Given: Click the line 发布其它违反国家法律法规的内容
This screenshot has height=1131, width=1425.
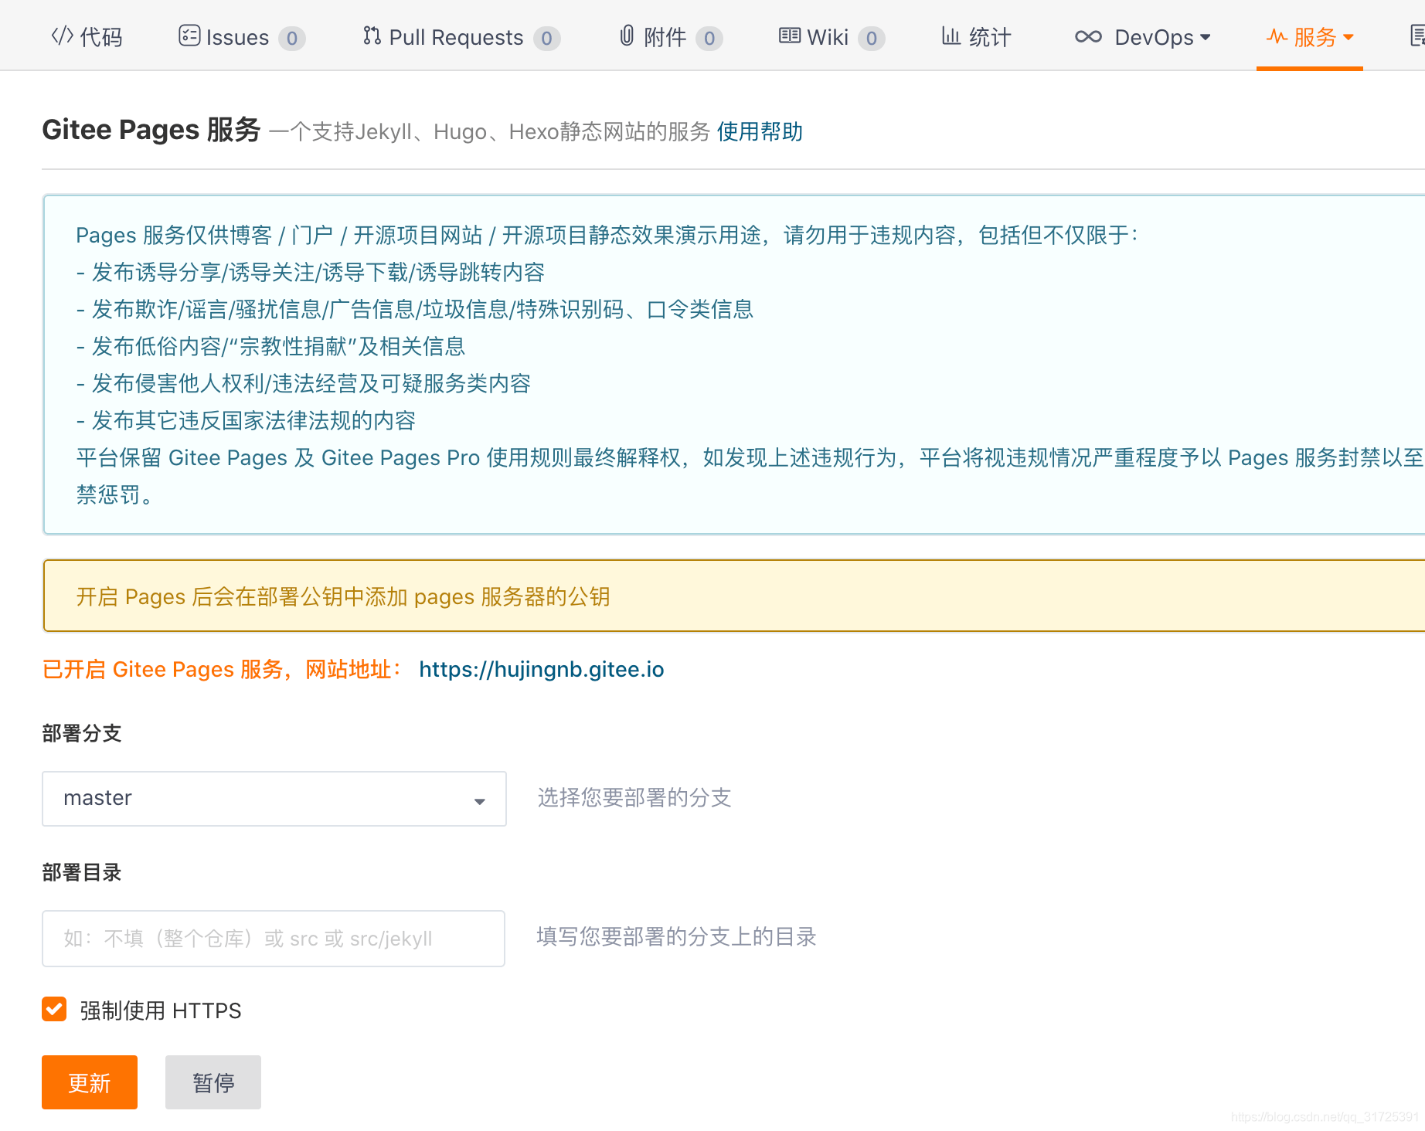Looking at the screenshot, I should point(246,420).
